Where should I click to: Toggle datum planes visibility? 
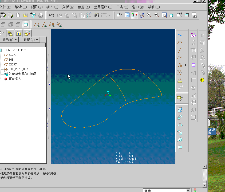[37, 25]
